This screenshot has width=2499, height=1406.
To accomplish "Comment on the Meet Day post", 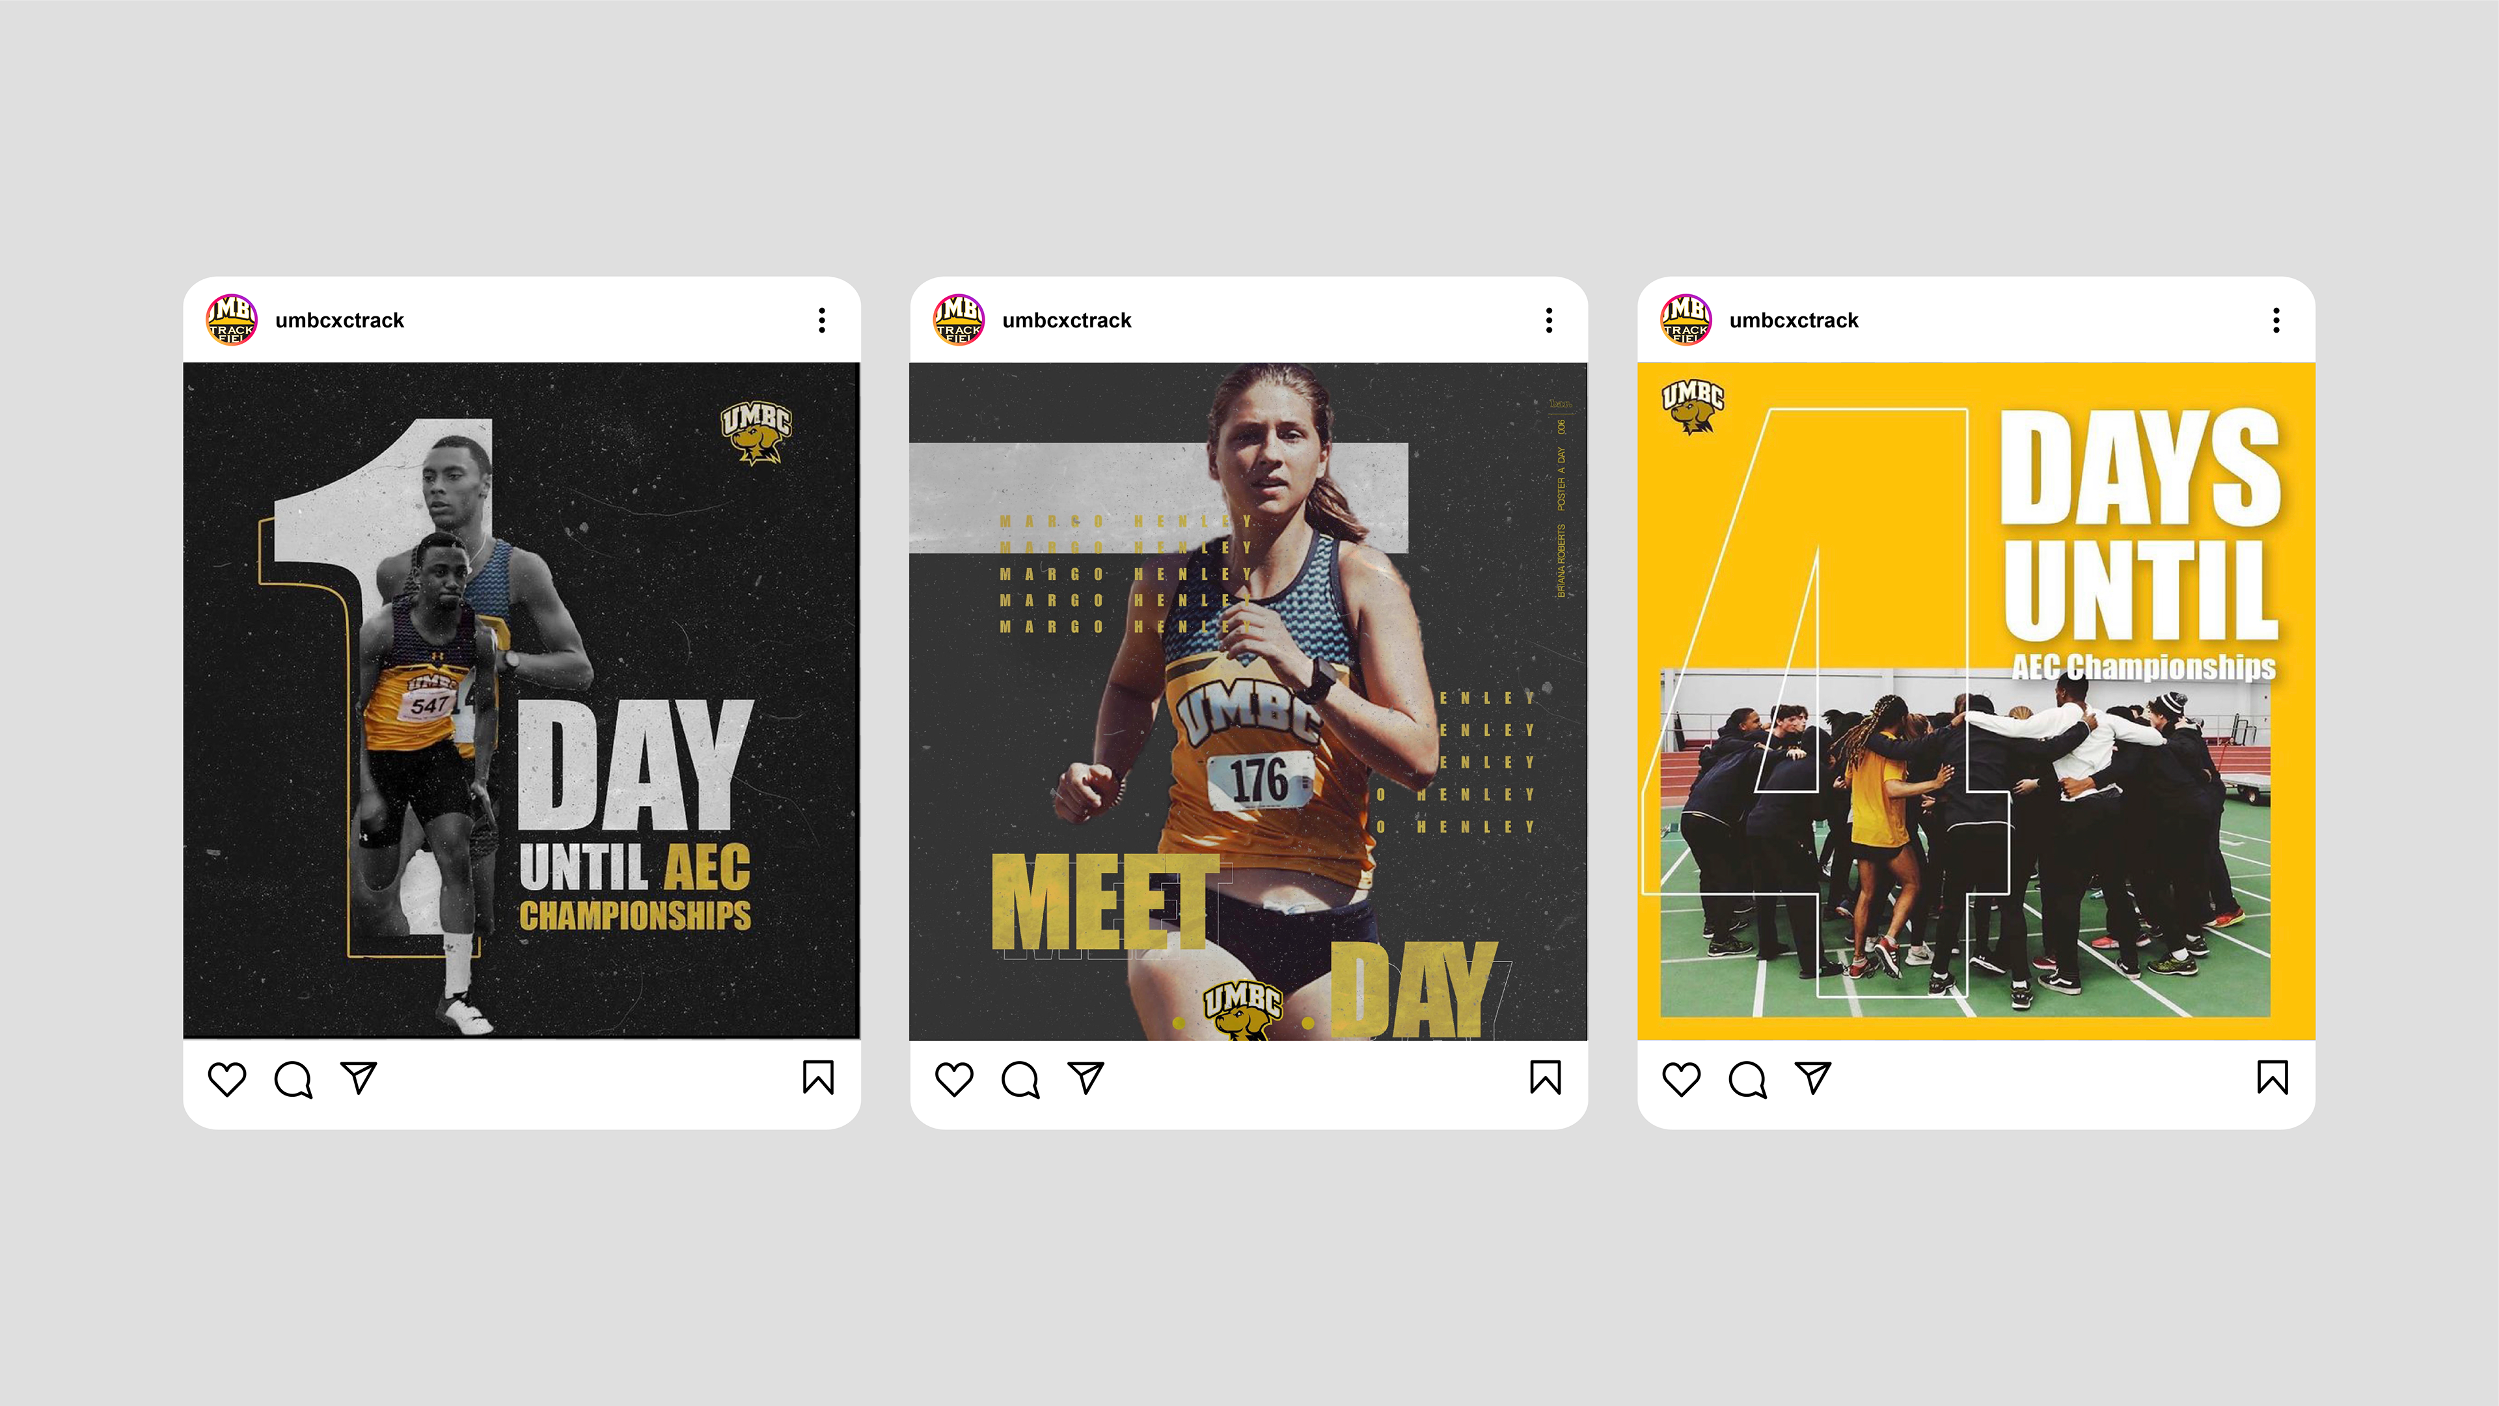I will click(x=1020, y=1079).
